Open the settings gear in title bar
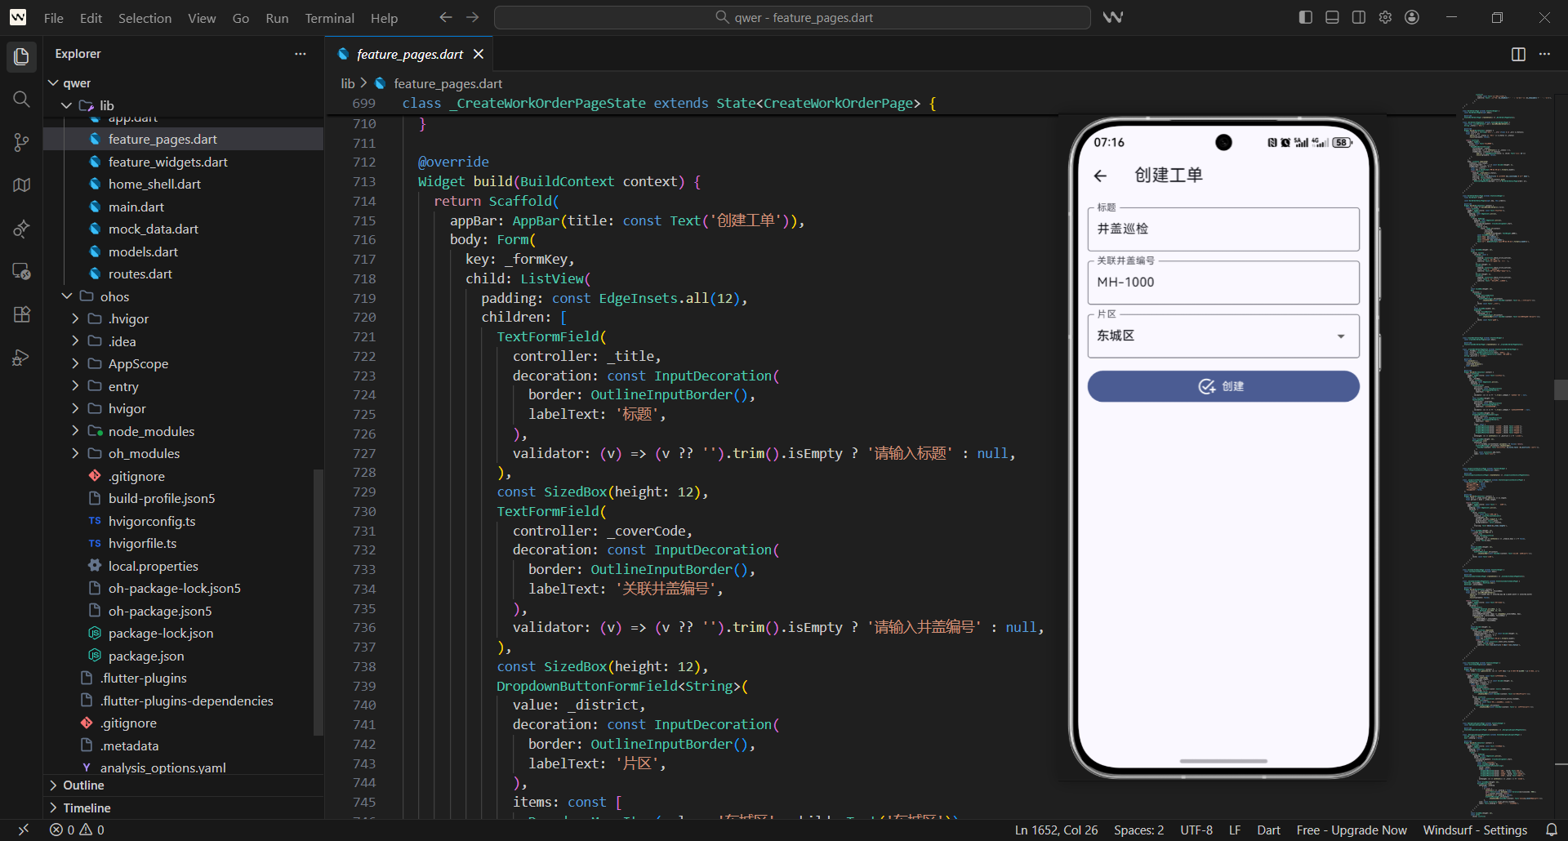This screenshot has width=1568, height=841. pyautogui.click(x=1385, y=17)
